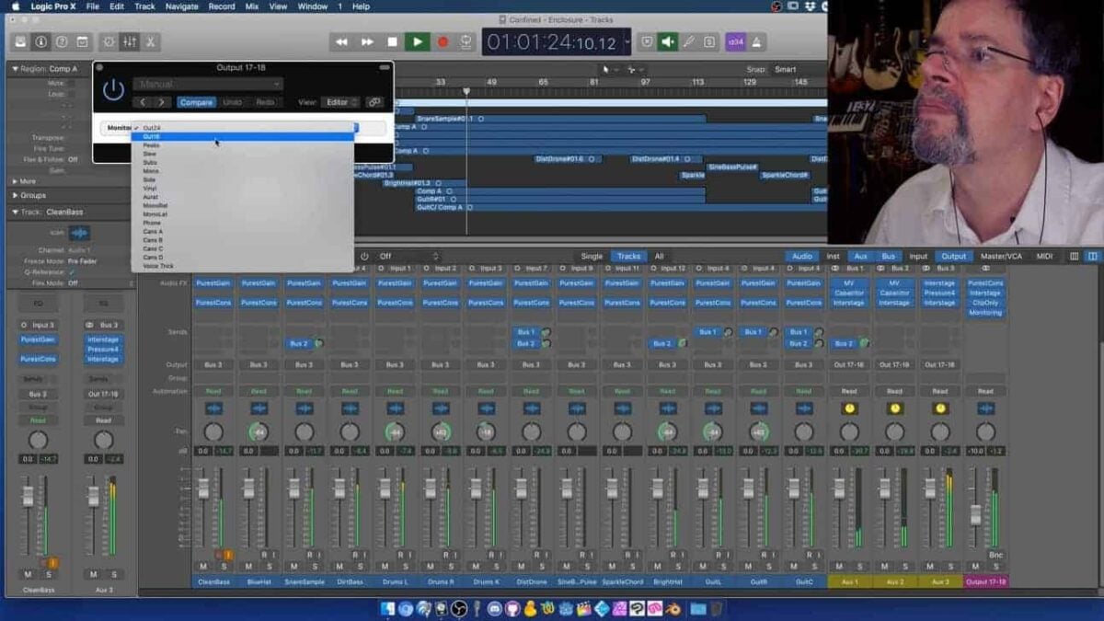
Task: Click the Smart Controls toolbar icon
Action: pos(109,41)
